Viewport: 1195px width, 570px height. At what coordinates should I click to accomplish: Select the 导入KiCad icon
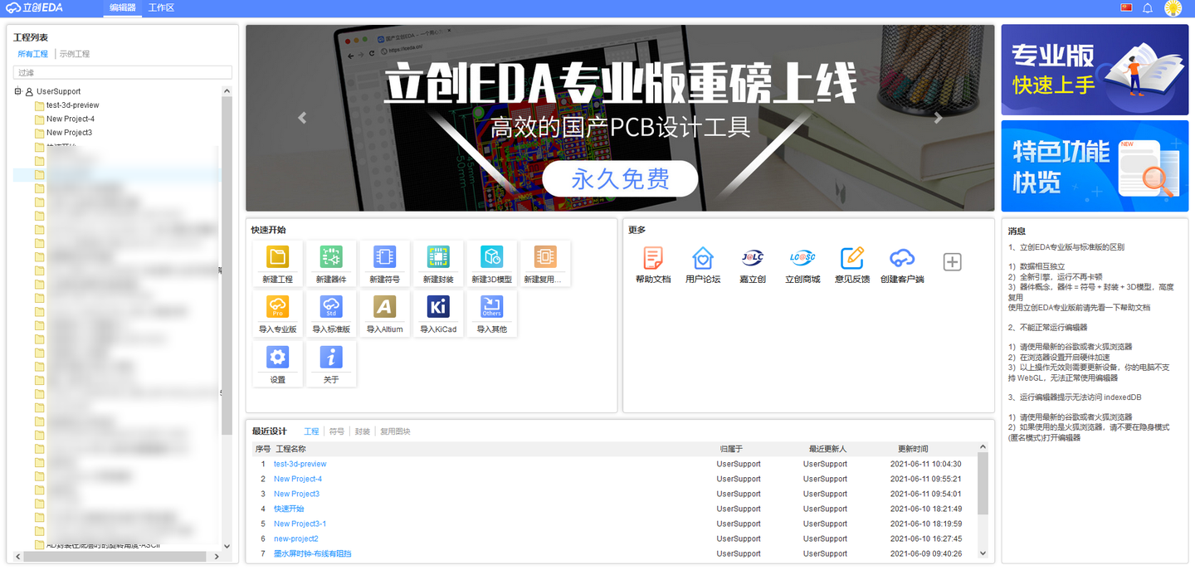point(438,306)
